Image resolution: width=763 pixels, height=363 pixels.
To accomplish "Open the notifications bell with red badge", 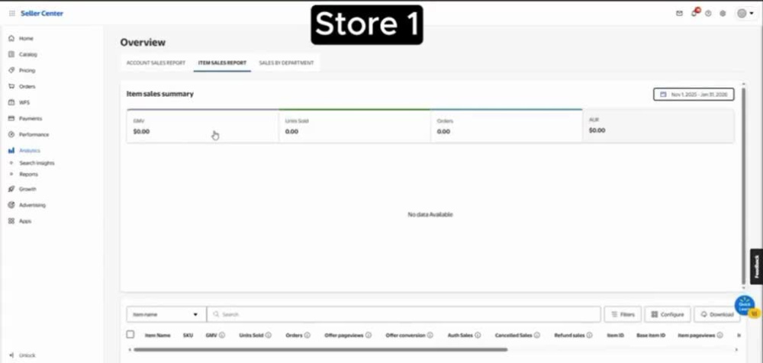I will tap(694, 13).
